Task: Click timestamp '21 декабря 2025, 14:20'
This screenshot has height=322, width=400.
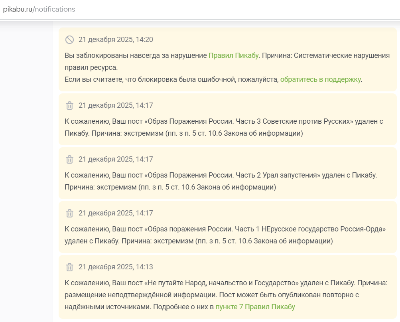Action: pyautogui.click(x=116, y=40)
